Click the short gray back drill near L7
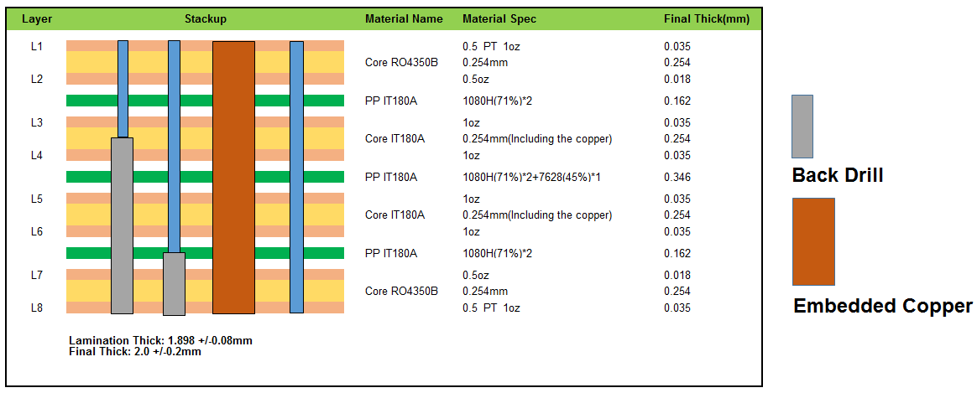The width and height of the screenshot is (977, 393). pyautogui.click(x=174, y=283)
